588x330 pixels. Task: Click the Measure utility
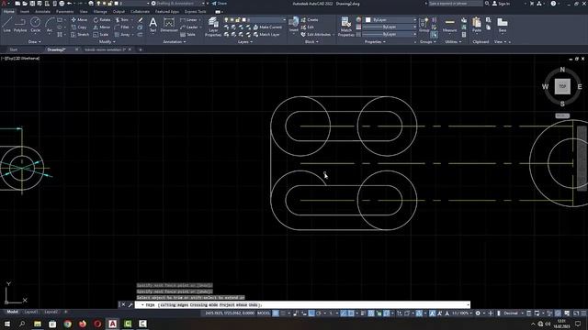coord(449,25)
